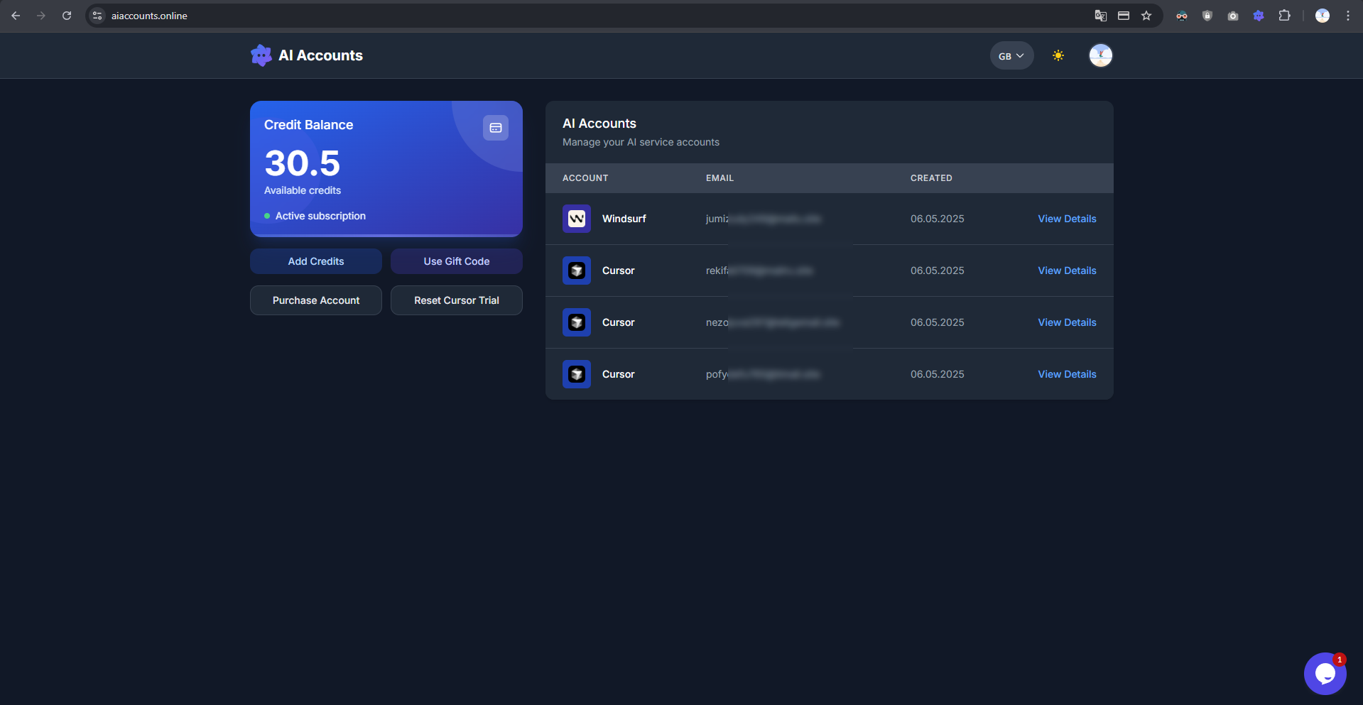Click the Windsurf account name

(x=624, y=219)
